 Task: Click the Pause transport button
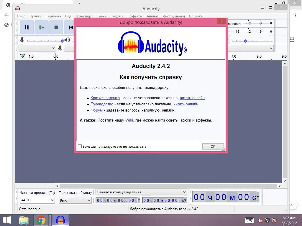pyautogui.click(x=27, y=27)
